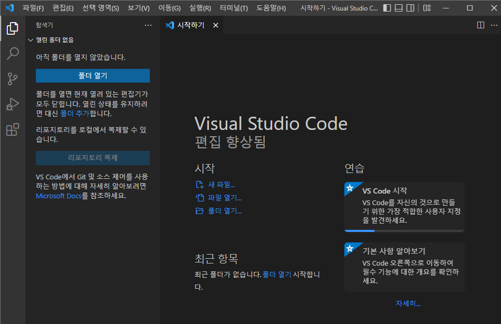Viewport: 501px width, 324px height.
Task: Click the 탐색기 panel title
Action: click(44, 25)
